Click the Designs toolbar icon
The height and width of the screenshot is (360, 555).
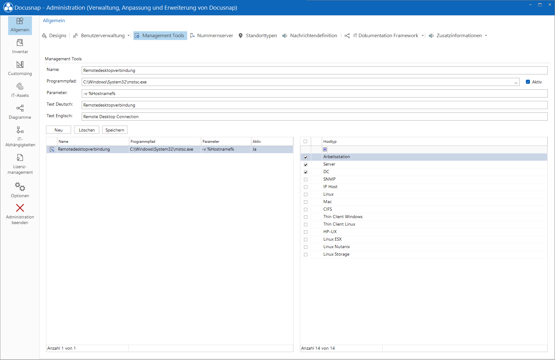(44, 36)
